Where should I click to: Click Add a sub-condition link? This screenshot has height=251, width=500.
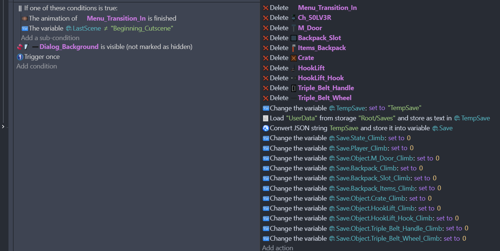pyautogui.click(x=50, y=38)
